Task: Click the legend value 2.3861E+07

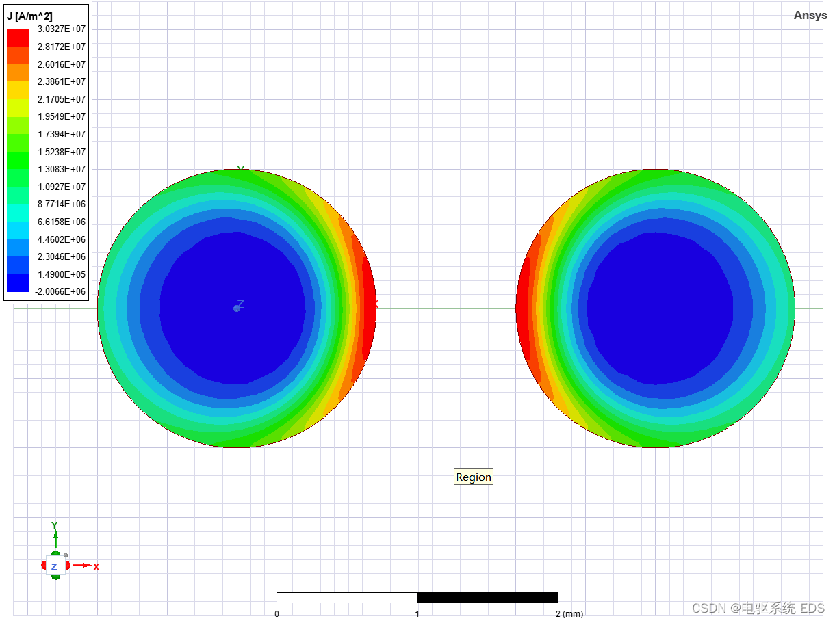Action: pyautogui.click(x=62, y=82)
